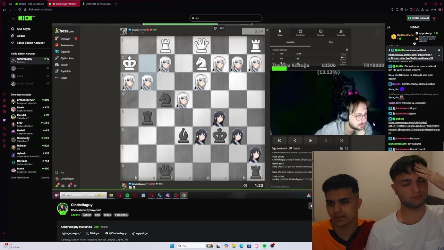
Task: Click Oyna tab in streamed chess panel
Action: click(x=280, y=33)
